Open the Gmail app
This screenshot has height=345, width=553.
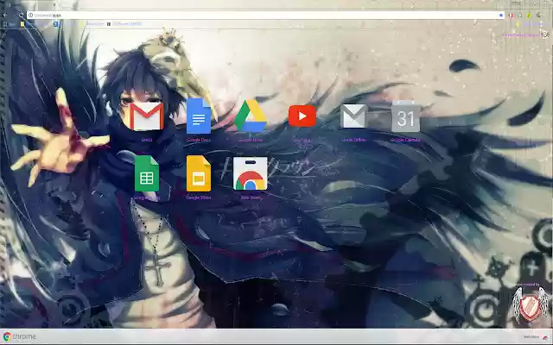tap(147, 116)
